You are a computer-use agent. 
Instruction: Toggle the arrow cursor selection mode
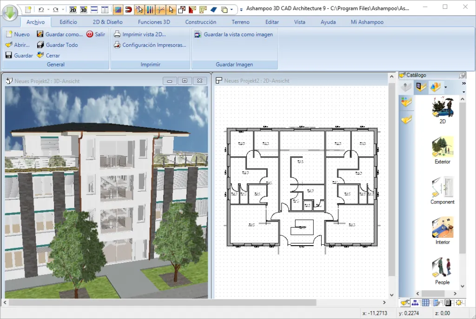pos(171,9)
